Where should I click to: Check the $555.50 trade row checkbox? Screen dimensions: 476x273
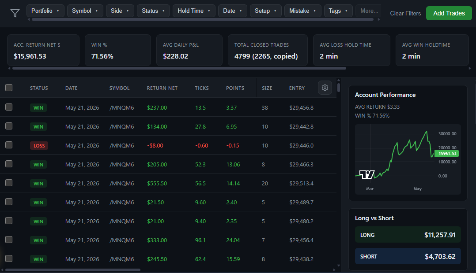click(9, 183)
